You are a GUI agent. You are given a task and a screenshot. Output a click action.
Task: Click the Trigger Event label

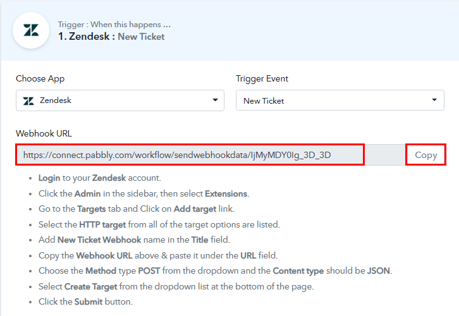(262, 79)
